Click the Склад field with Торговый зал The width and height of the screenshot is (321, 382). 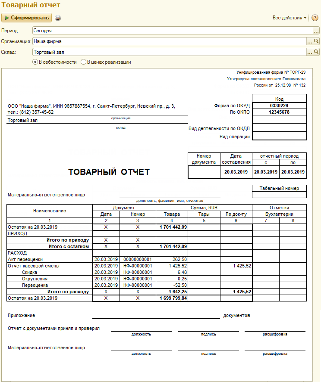pos(168,52)
